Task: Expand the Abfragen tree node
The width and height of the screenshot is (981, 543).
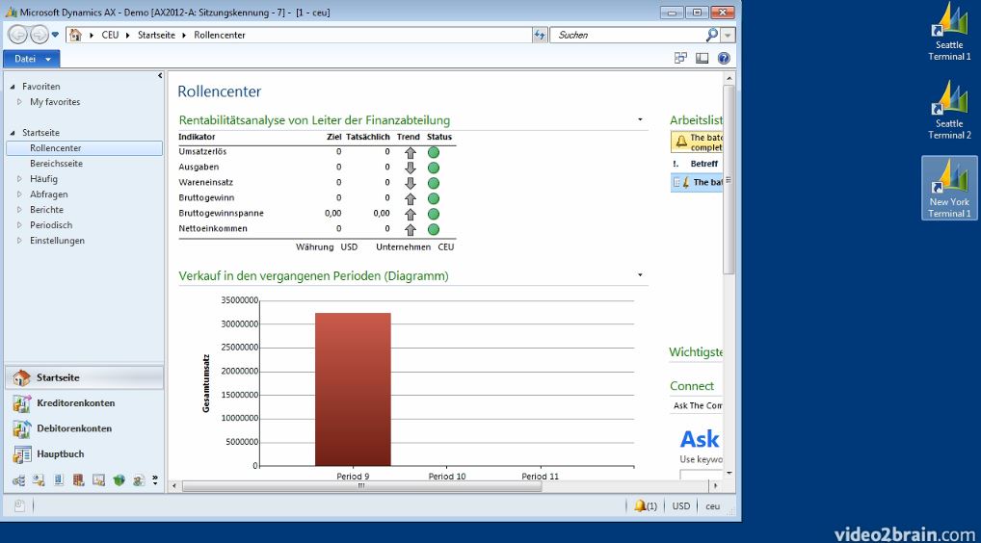Action: click(x=19, y=194)
